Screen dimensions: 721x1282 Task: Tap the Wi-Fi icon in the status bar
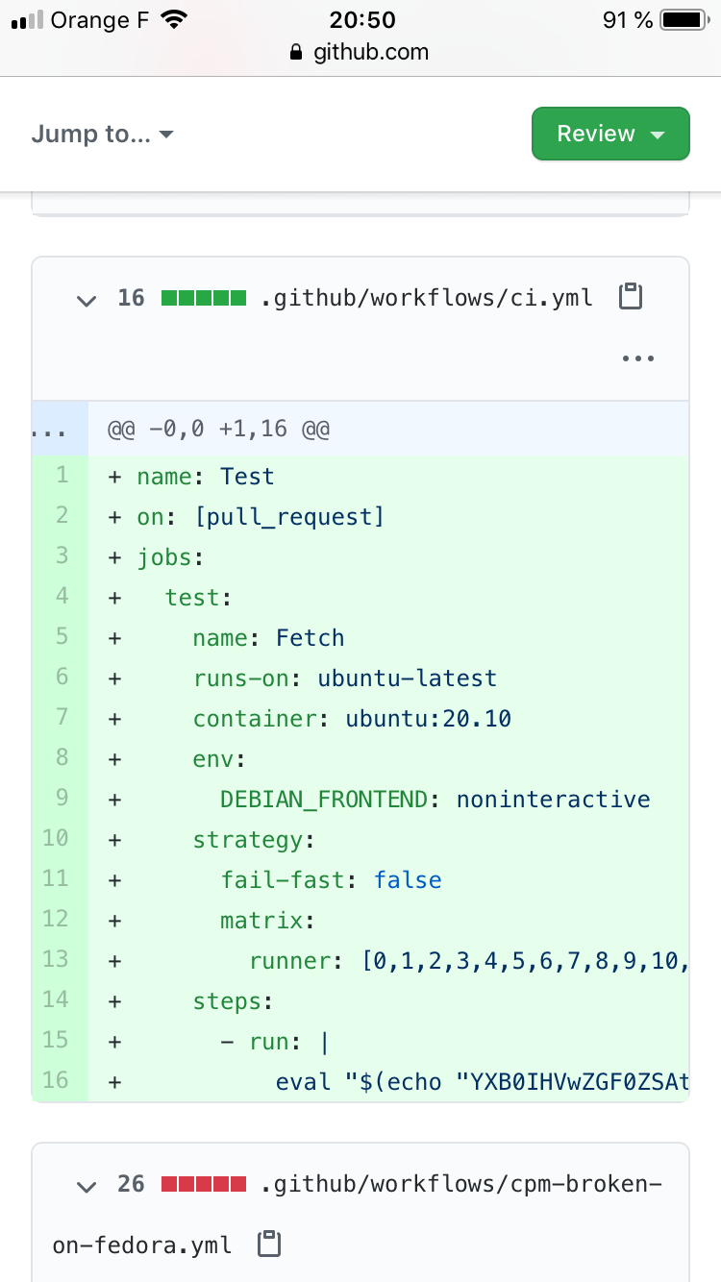(x=174, y=20)
